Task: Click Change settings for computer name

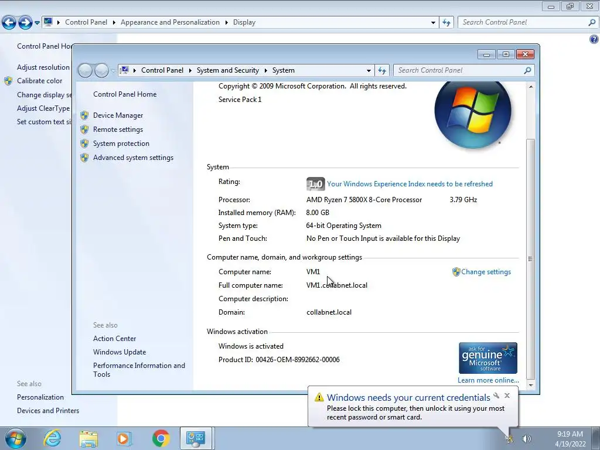Action: (486, 272)
